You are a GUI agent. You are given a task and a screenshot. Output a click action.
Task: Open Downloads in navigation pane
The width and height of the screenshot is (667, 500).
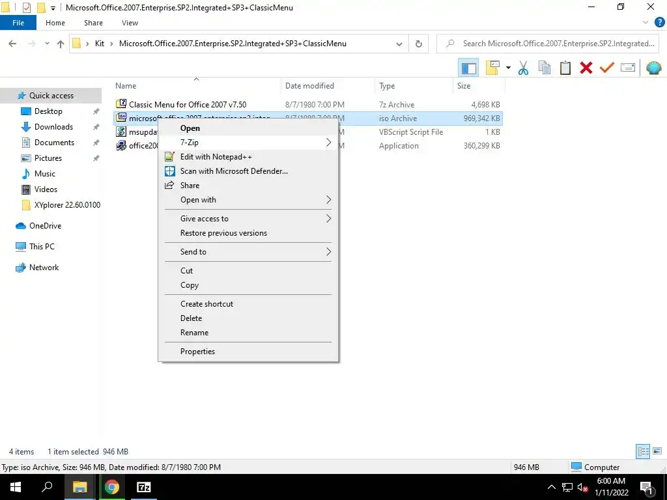[53, 127]
